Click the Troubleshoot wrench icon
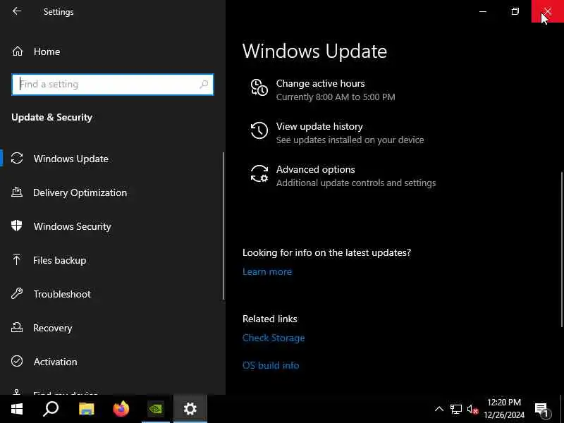Viewport: 564px width, 423px height. 17,293
